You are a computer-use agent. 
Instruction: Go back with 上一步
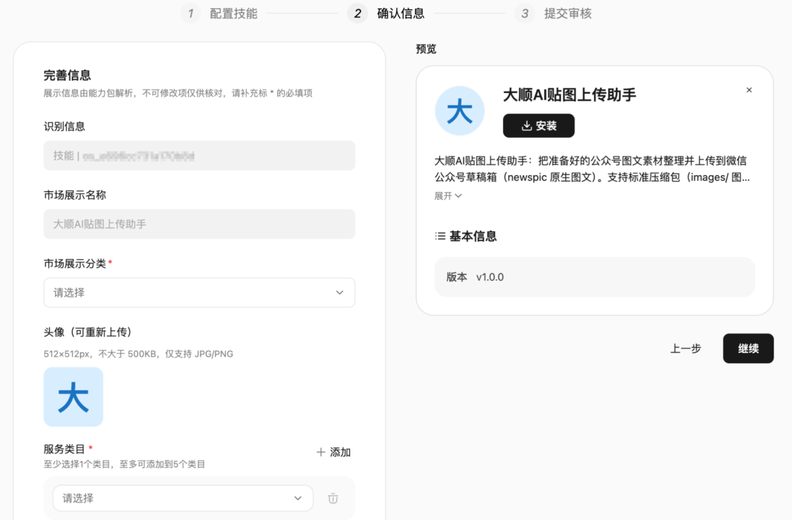pos(686,349)
